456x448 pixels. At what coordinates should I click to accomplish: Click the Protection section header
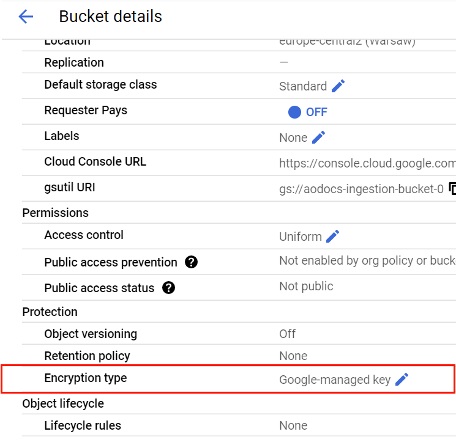(50, 312)
